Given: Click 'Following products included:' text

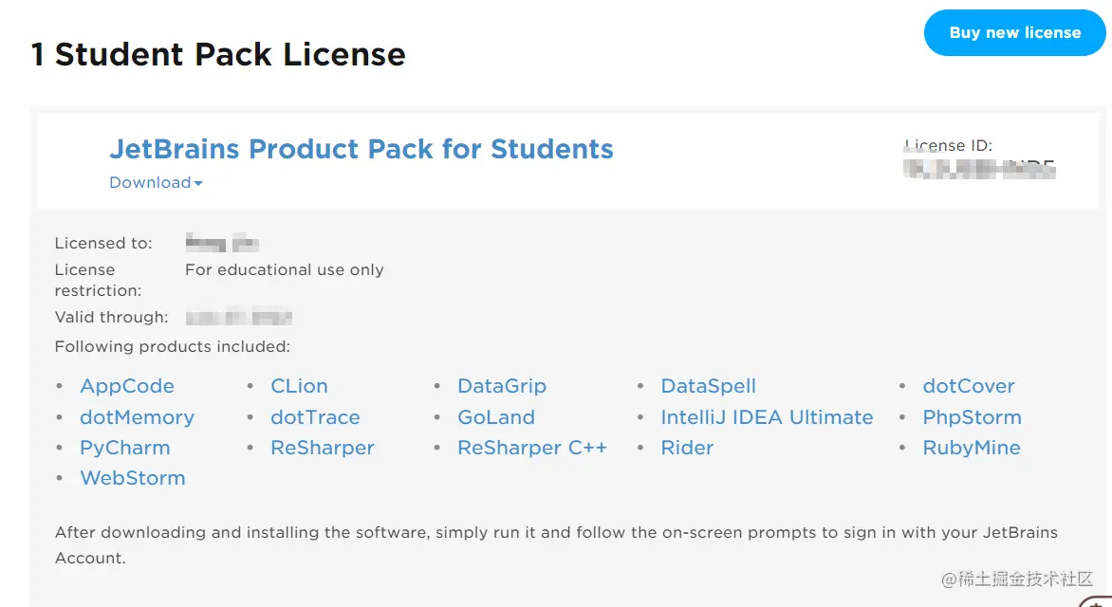Looking at the screenshot, I should coord(173,346).
